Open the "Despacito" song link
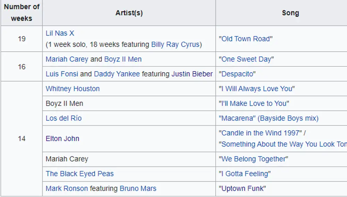The width and height of the screenshot is (347, 197). 237,74
